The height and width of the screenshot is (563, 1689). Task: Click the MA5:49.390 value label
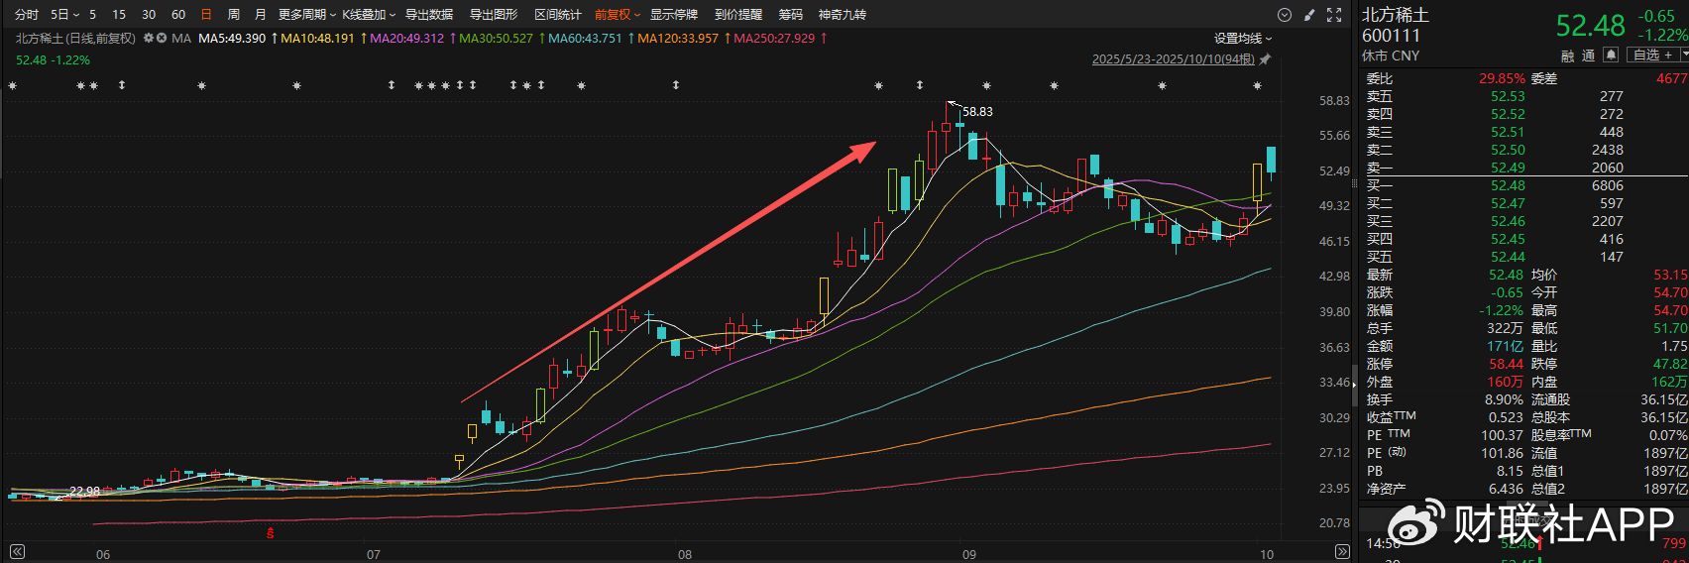232,39
